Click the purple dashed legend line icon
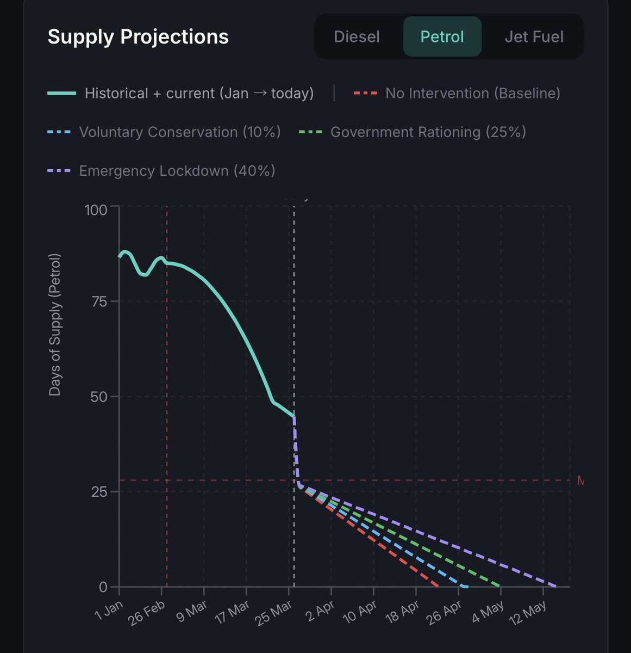Screen dimensions: 631x653 pyautogui.click(x=59, y=171)
